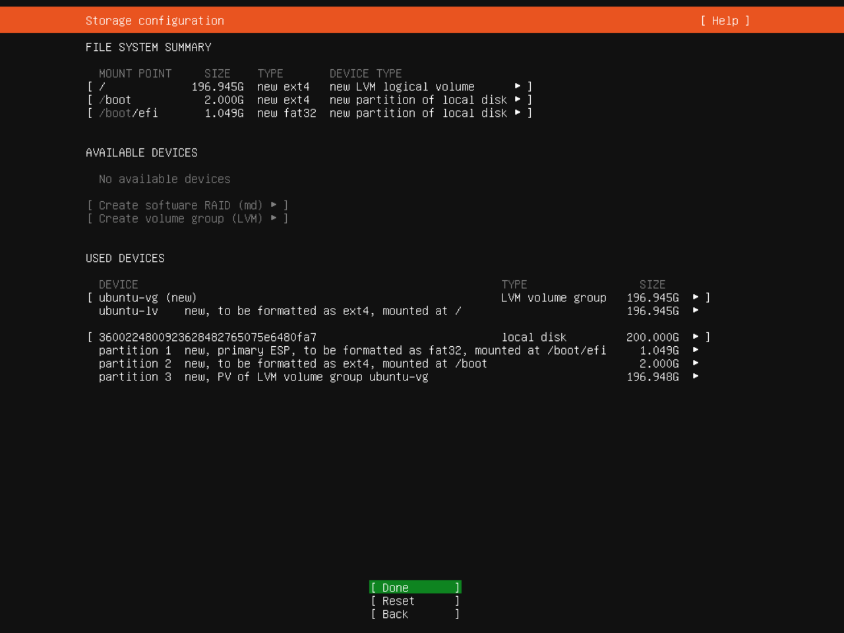The height and width of the screenshot is (633, 844).
Task: Click the 'LVM volume group' type cell
Action: [x=553, y=297]
